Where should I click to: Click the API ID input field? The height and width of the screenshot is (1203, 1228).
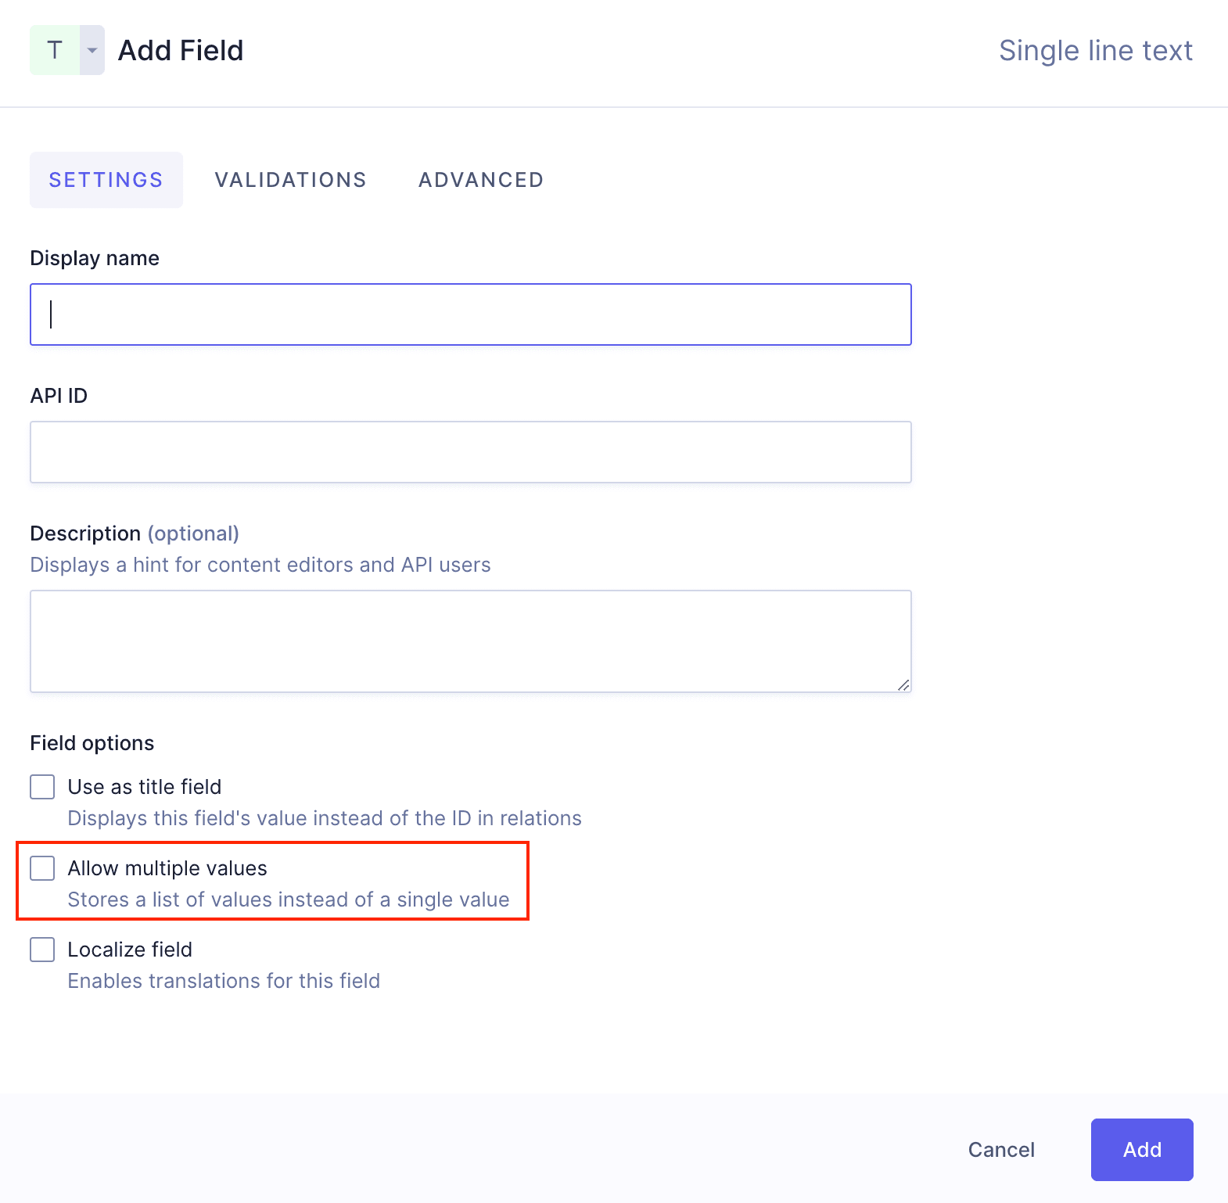click(x=469, y=451)
